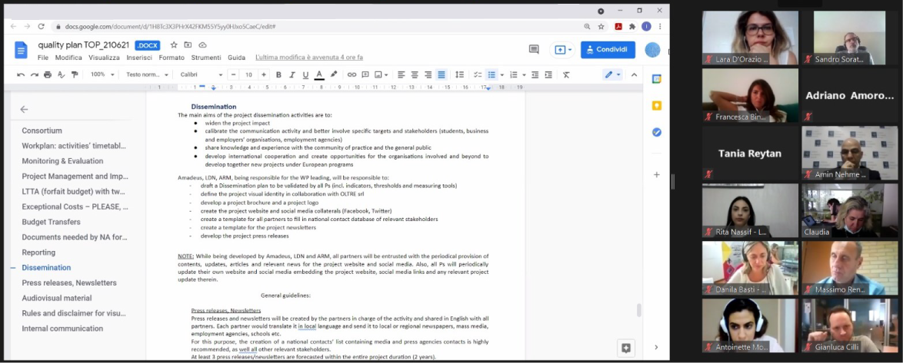Image resolution: width=903 pixels, height=363 pixels.
Task: Click the print icon
Action: click(x=48, y=74)
